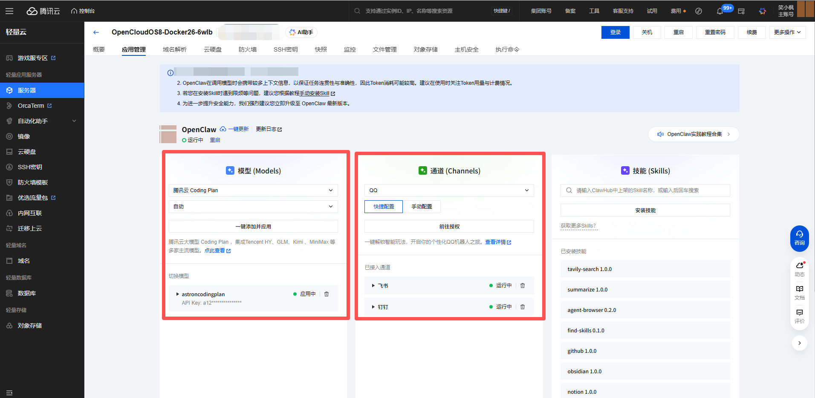Switch to the 域名解析 tab
This screenshot has width=815, height=398.
pos(175,49)
